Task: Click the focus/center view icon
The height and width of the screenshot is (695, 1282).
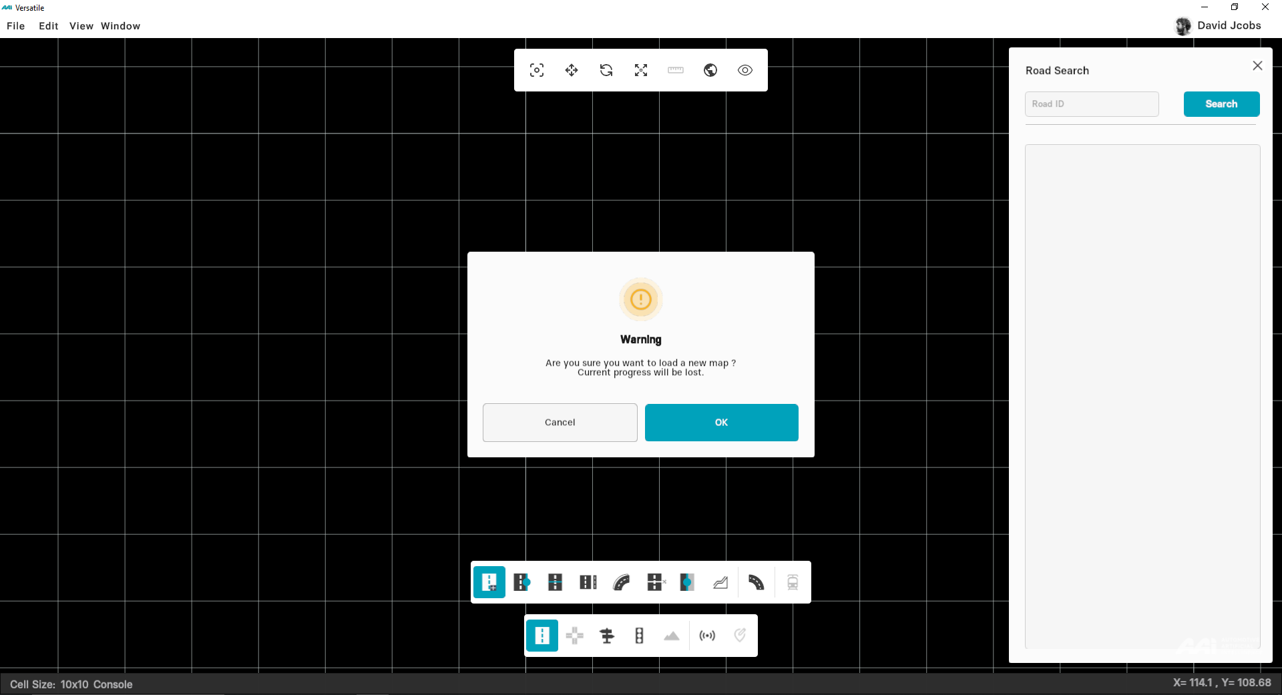Action: tap(537, 70)
